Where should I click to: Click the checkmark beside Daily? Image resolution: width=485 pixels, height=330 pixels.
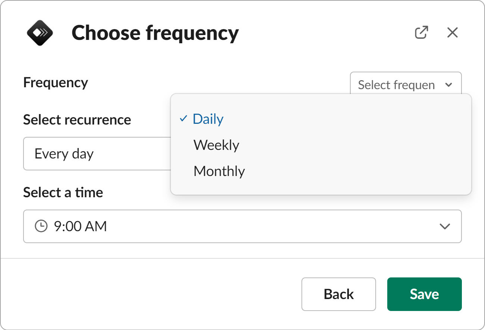pos(183,119)
